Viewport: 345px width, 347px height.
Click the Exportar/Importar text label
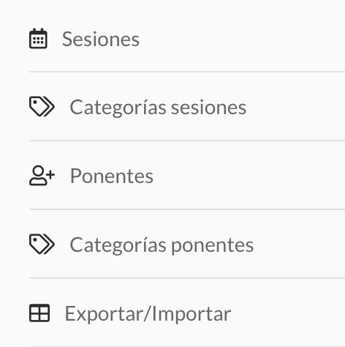tap(148, 314)
